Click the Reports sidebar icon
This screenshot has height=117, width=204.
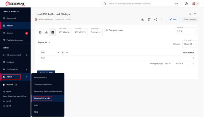[4, 26]
